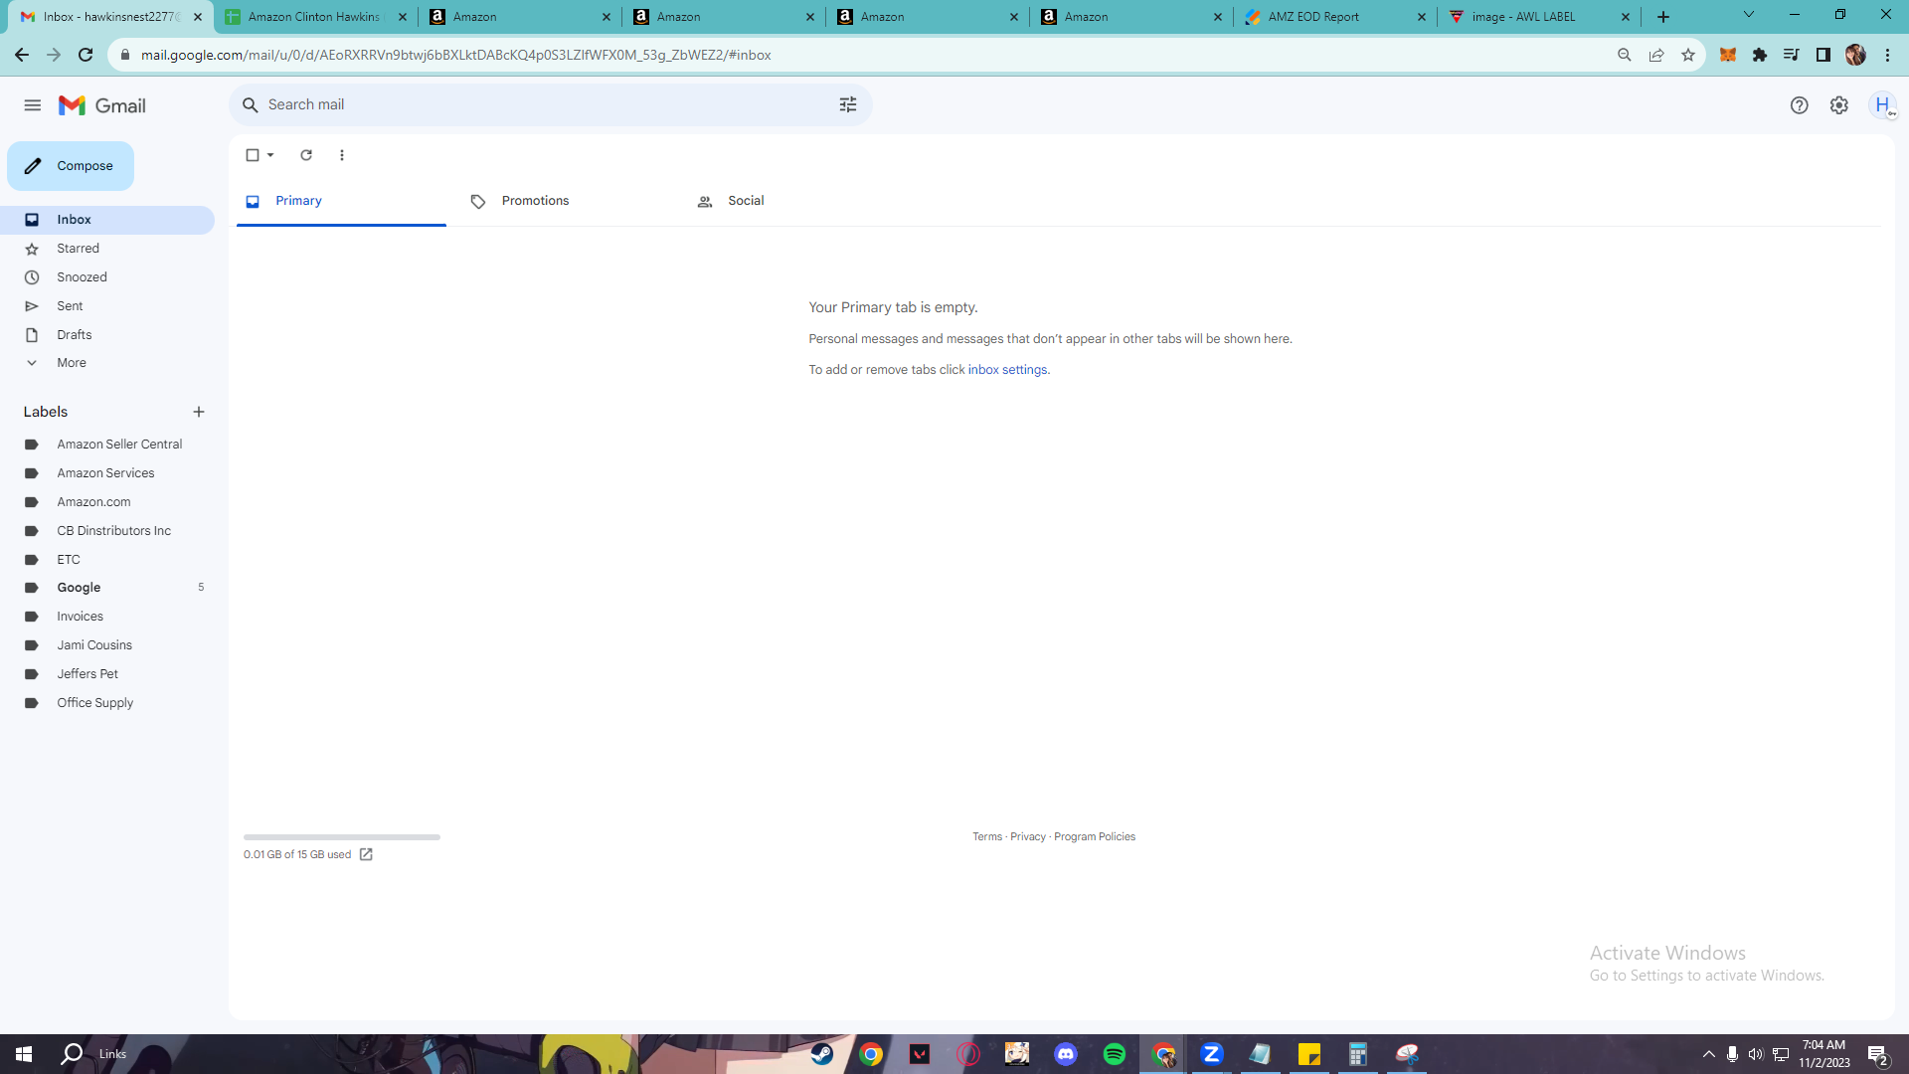Open the Sent folder

[107, 306]
